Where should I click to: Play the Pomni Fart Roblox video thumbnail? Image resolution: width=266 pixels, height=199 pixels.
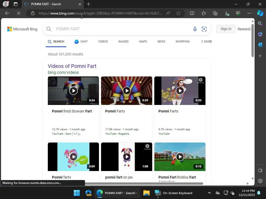tap(180, 157)
